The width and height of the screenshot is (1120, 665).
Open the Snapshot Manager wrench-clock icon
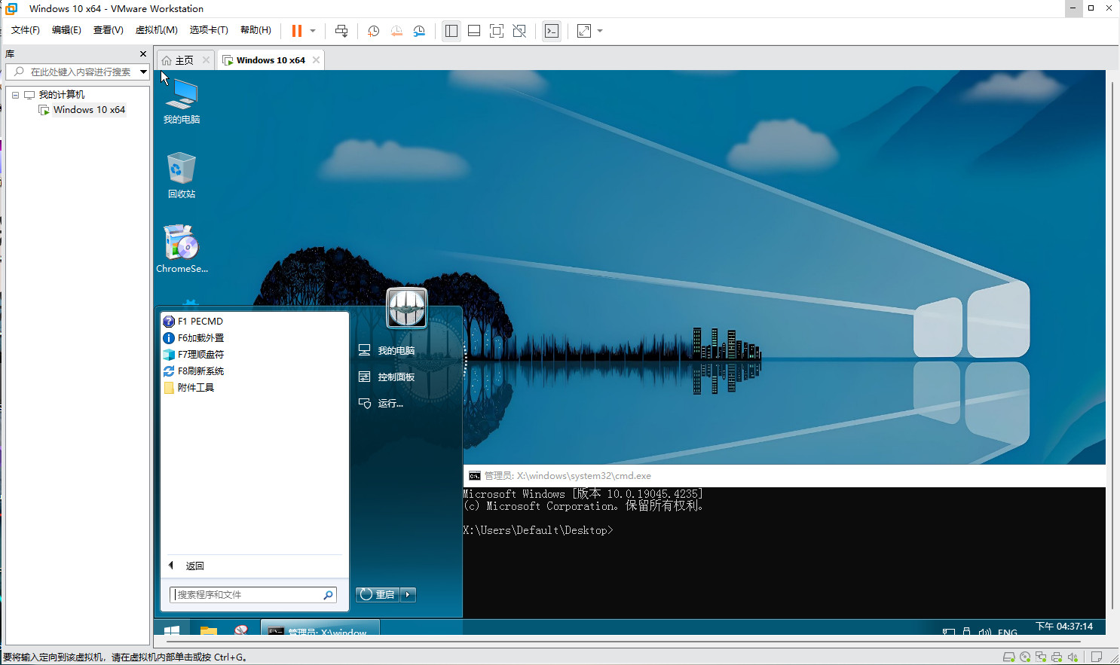419,31
